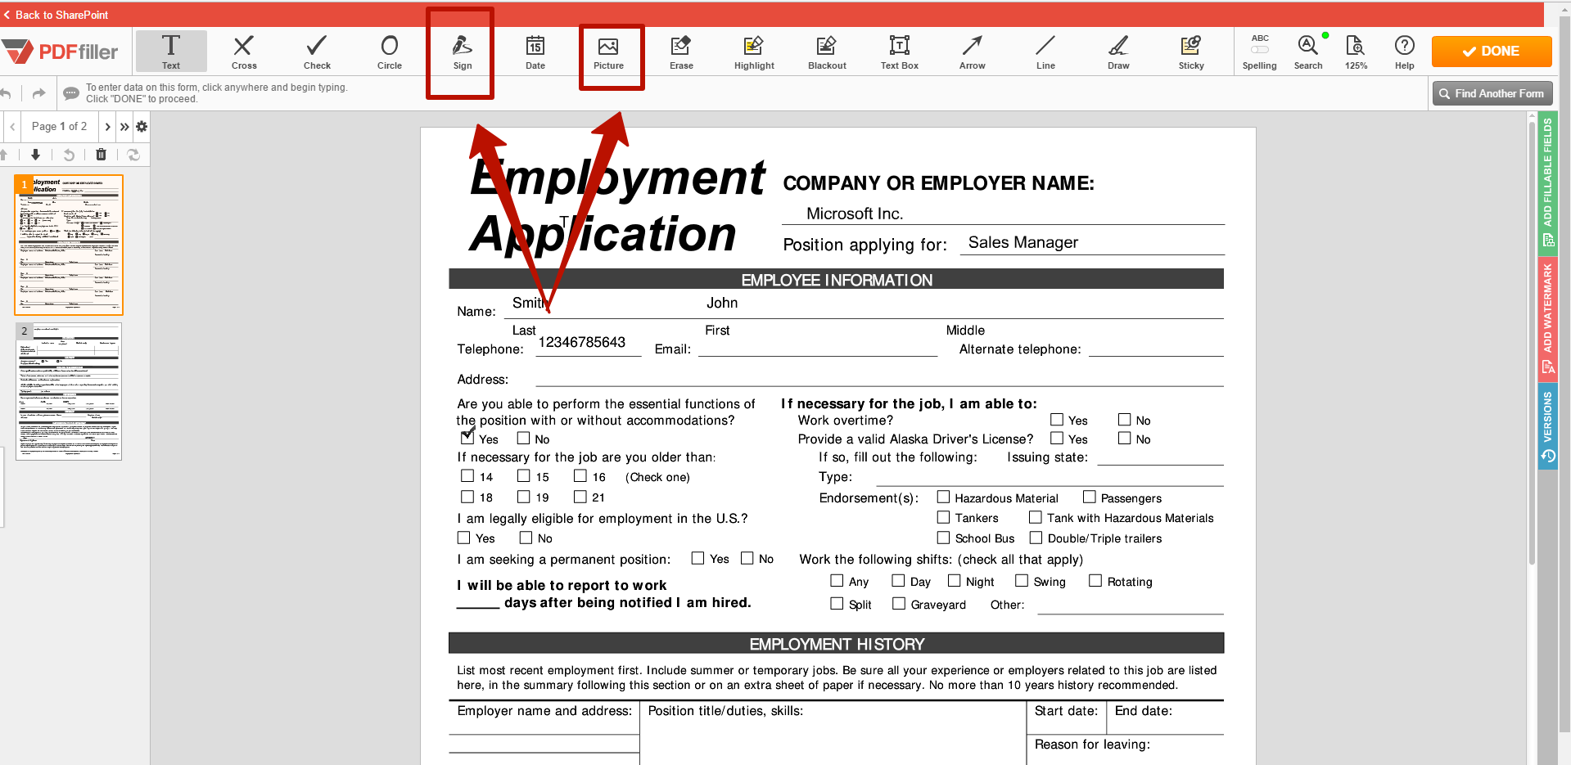Toggle the Spelling check
Screen dimensions: 1571x765
pos(1259,52)
